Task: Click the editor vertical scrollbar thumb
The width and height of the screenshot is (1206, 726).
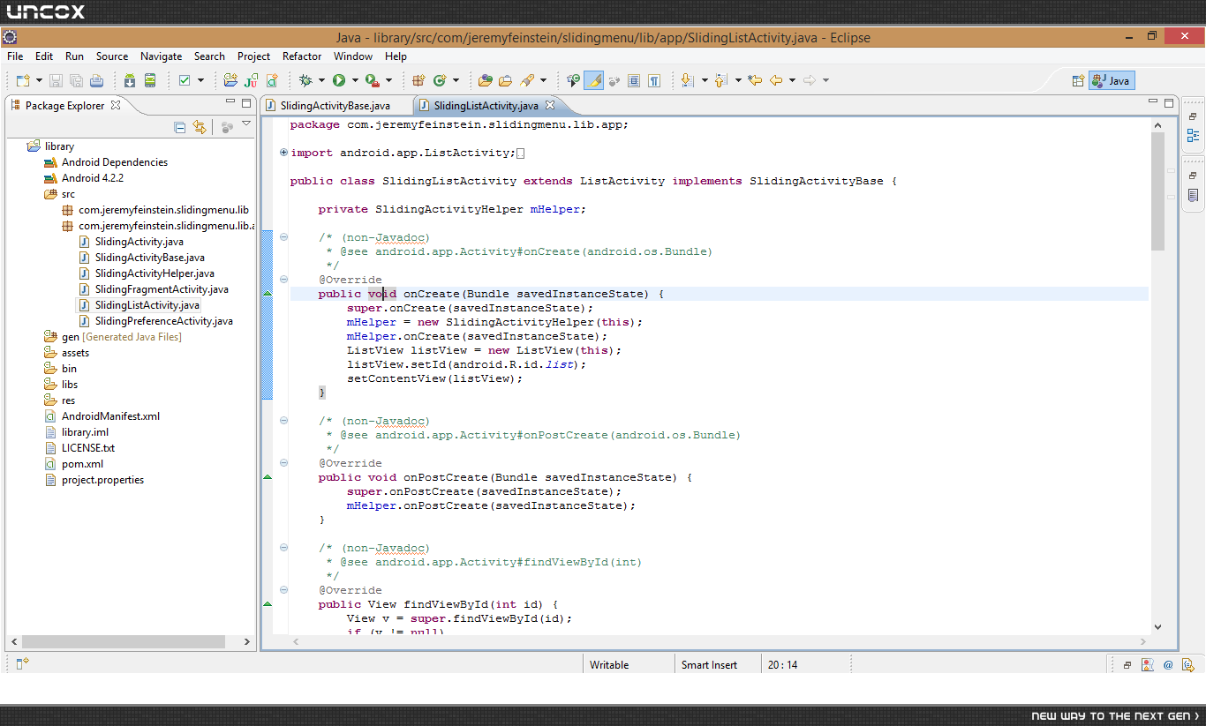Action: [x=1158, y=192]
